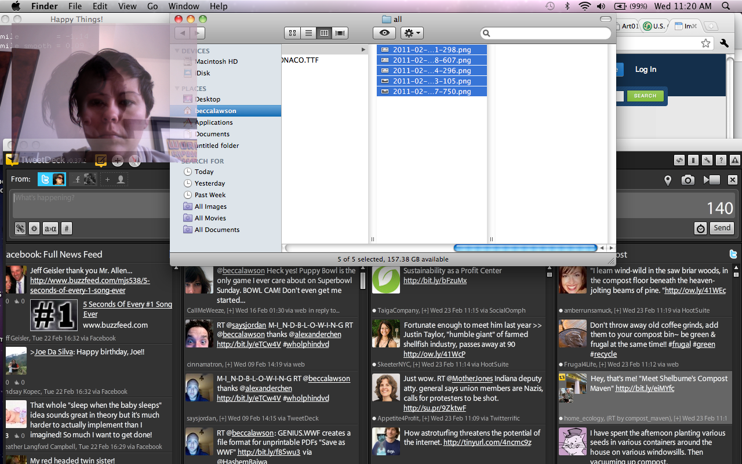Open the Go menu in menu bar
The height and width of the screenshot is (464, 742).
point(152,6)
